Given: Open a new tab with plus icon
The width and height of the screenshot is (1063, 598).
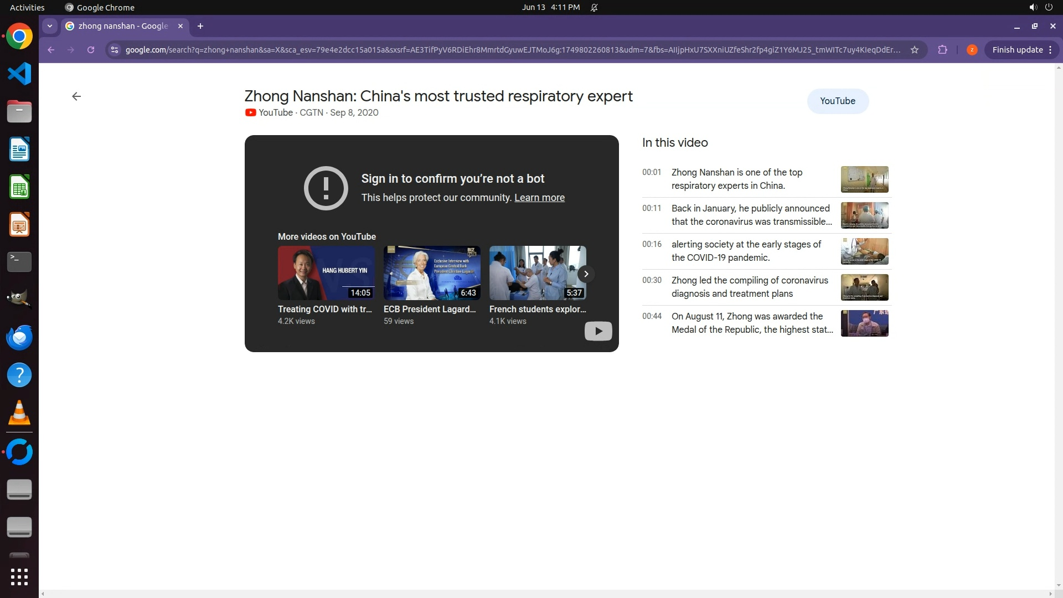Looking at the screenshot, I should point(200,26).
